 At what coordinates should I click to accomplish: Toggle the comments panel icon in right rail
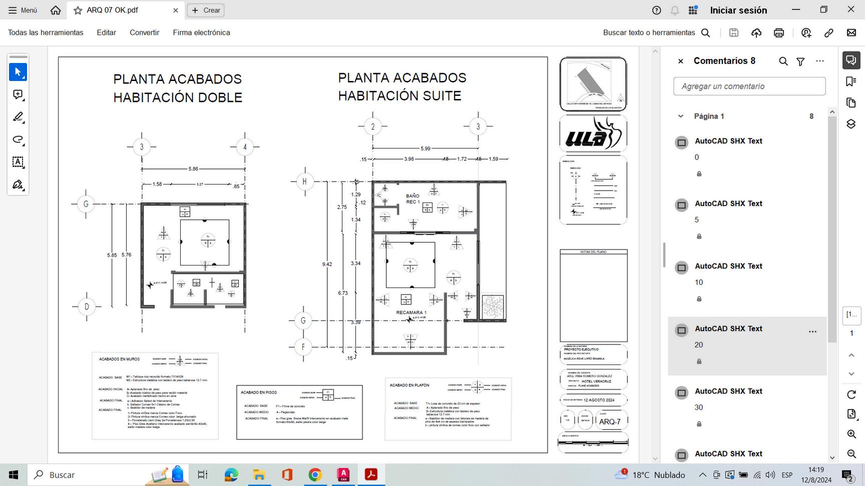pos(851,60)
